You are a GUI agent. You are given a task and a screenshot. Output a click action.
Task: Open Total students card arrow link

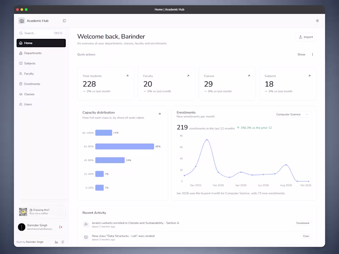[128, 76]
